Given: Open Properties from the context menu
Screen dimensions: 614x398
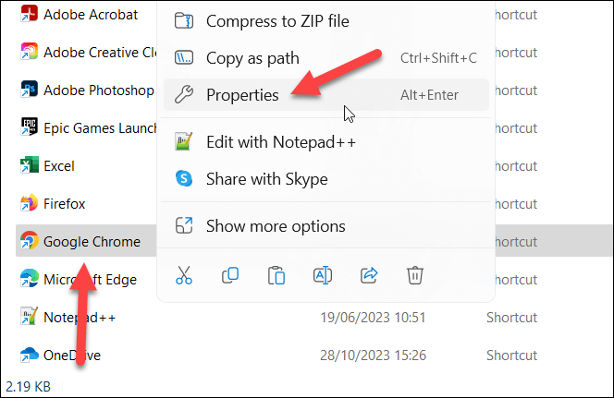Looking at the screenshot, I should point(242,95).
